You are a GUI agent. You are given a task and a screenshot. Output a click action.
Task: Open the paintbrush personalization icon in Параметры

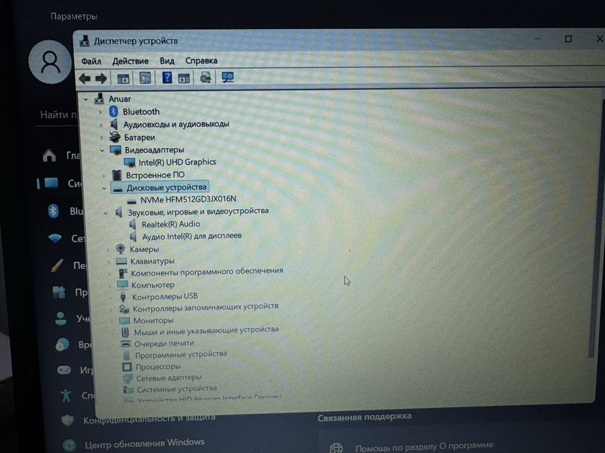57,265
